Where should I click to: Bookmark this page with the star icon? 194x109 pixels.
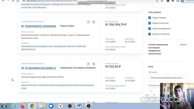[162, 1]
